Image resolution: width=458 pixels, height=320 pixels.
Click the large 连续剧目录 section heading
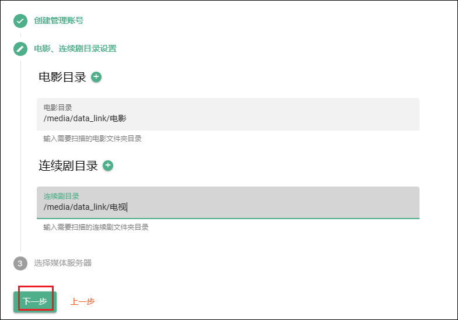(x=68, y=166)
